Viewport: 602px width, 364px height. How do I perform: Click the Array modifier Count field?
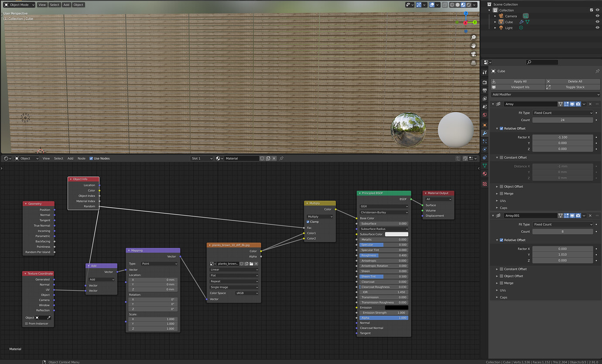pyautogui.click(x=563, y=120)
